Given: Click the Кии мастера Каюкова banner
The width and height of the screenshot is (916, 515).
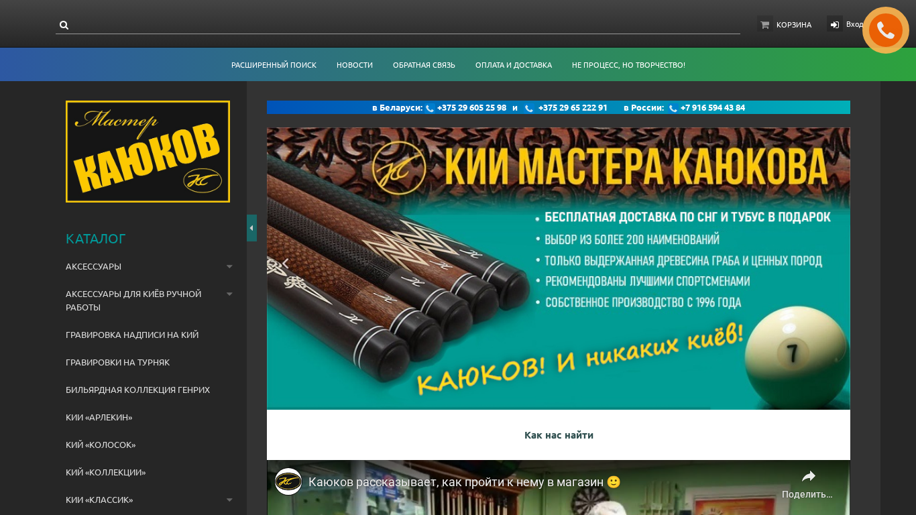Looking at the screenshot, I should coord(559,268).
